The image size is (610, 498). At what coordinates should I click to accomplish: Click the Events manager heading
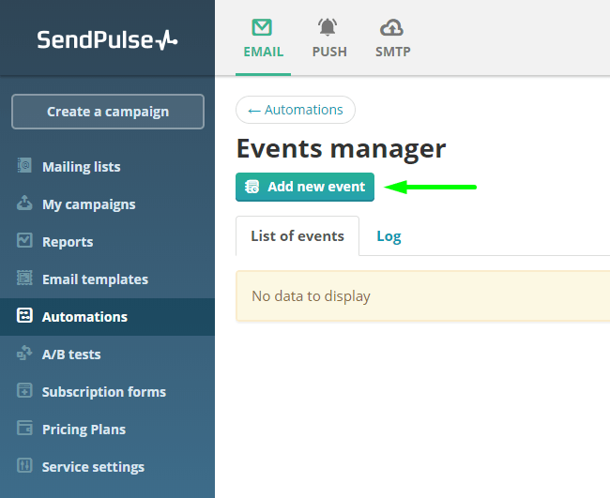click(x=341, y=149)
